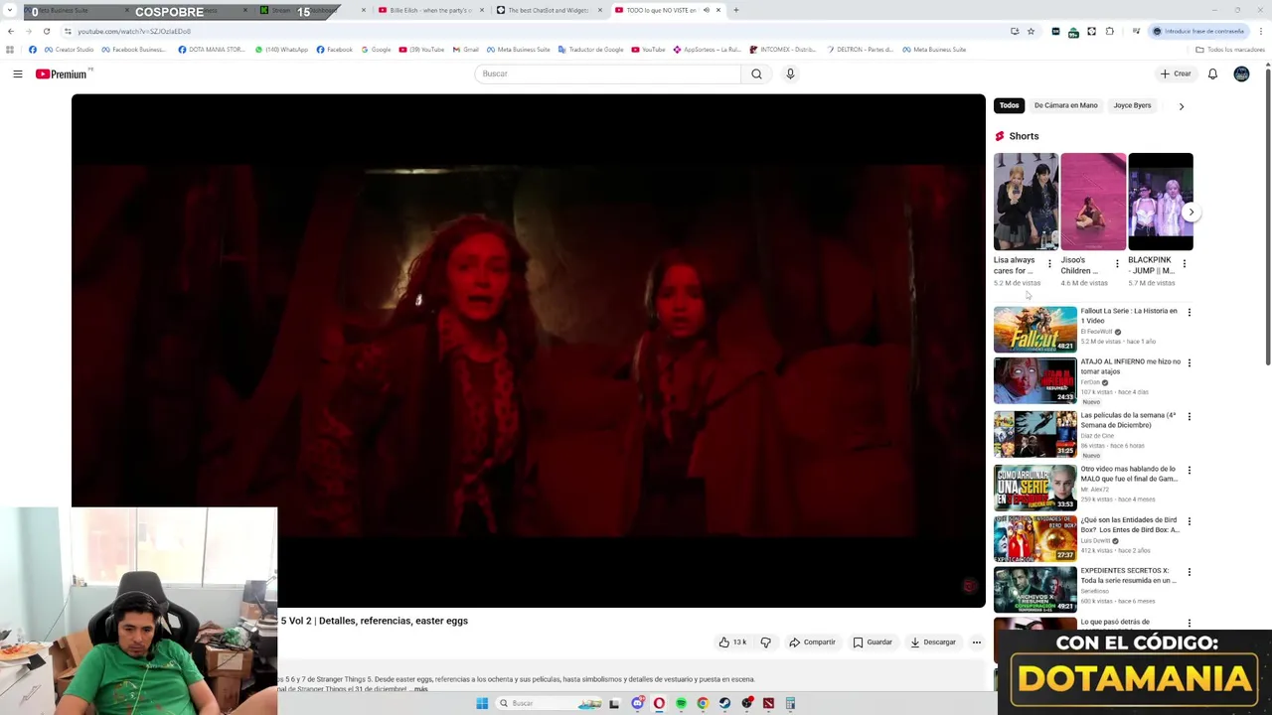Expand description with ...más
The width and height of the screenshot is (1272, 715).
tap(419, 689)
